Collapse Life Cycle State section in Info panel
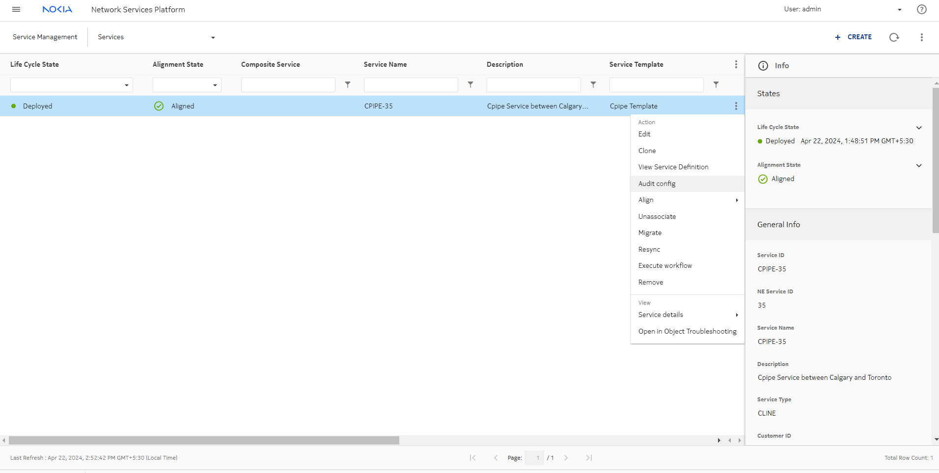The width and height of the screenshot is (939, 473). tap(918, 128)
